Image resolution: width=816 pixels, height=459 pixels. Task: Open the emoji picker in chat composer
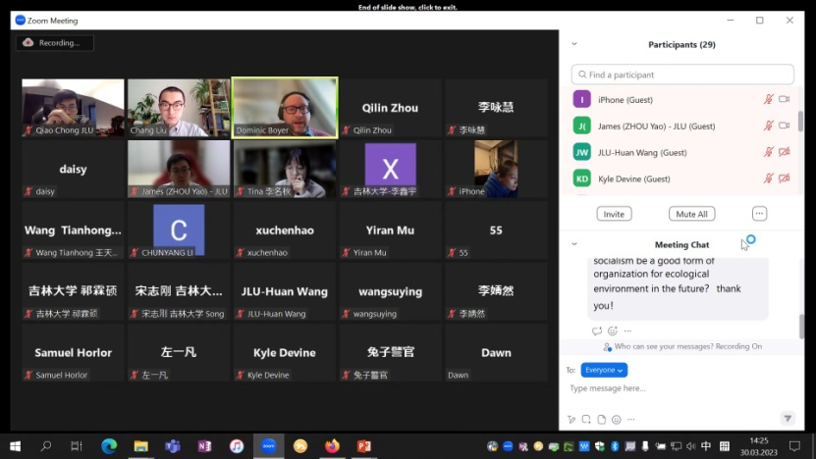tap(615, 419)
